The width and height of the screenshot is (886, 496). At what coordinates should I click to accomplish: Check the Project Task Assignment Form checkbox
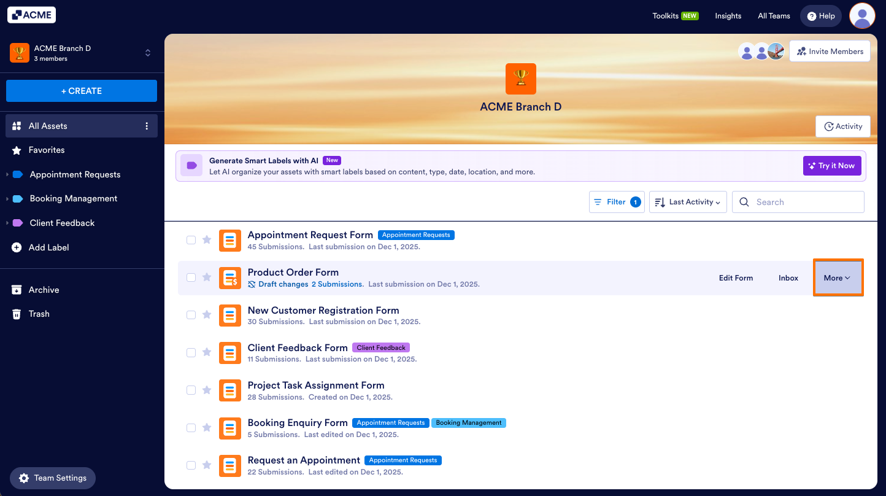[191, 390]
